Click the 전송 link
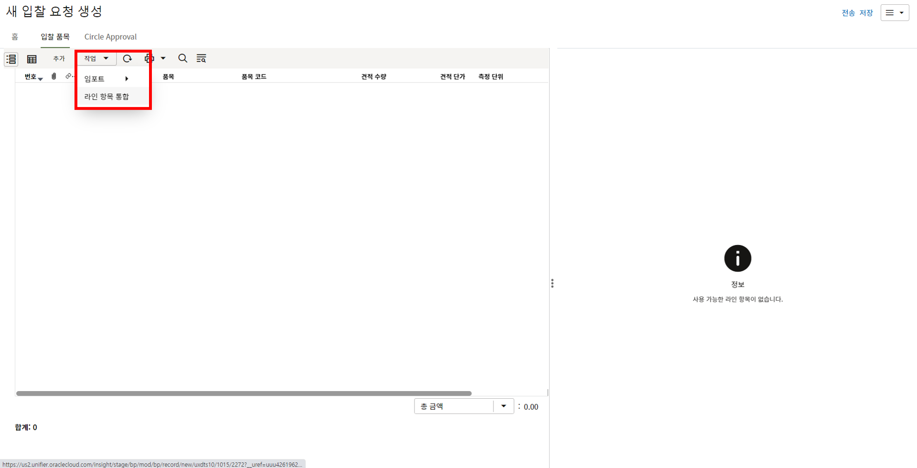The image size is (917, 468). [x=848, y=13]
